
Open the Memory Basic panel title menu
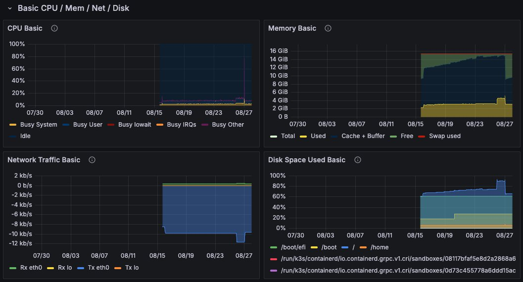(292, 28)
